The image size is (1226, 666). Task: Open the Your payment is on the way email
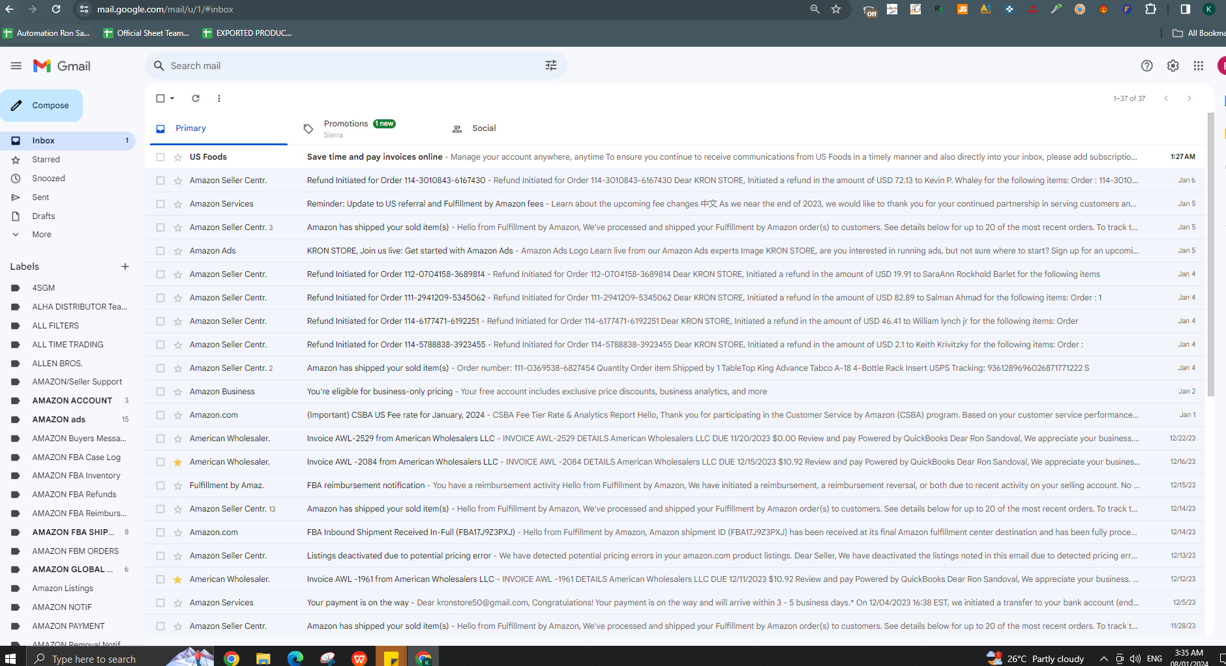[x=675, y=603]
